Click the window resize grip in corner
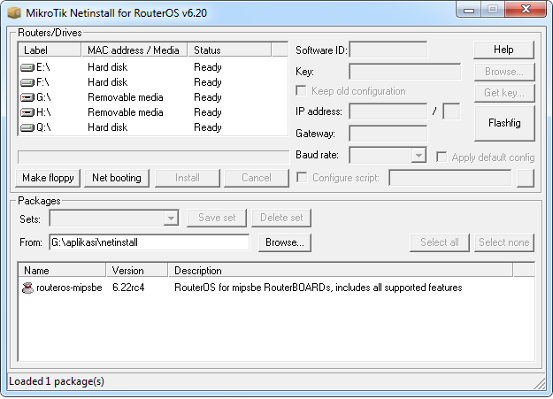 click(540, 384)
